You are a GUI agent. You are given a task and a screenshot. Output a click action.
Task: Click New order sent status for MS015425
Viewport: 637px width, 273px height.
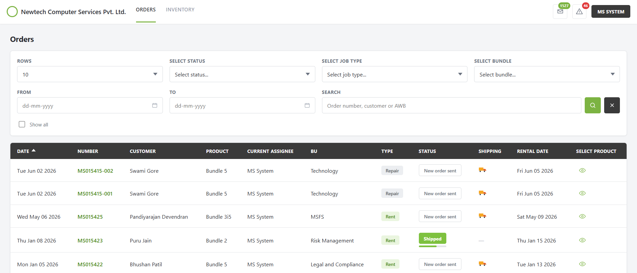coord(440,216)
